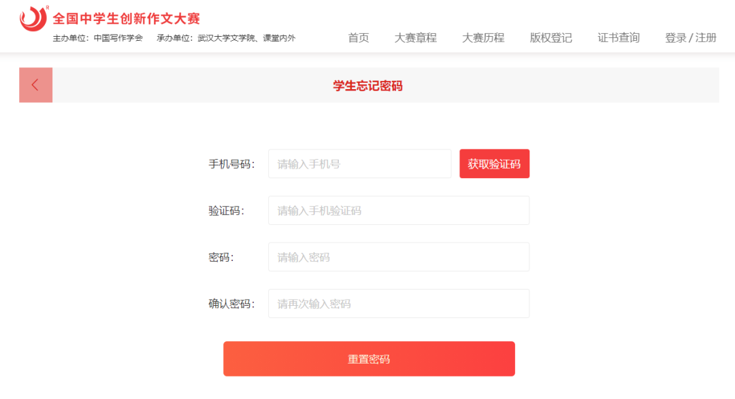The width and height of the screenshot is (735, 399).
Task: Click the 手机号码 field label
Action: pyautogui.click(x=231, y=164)
